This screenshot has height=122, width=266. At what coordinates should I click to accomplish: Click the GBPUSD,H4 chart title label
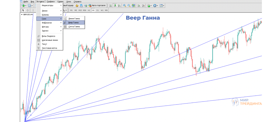[x=28, y=14]
